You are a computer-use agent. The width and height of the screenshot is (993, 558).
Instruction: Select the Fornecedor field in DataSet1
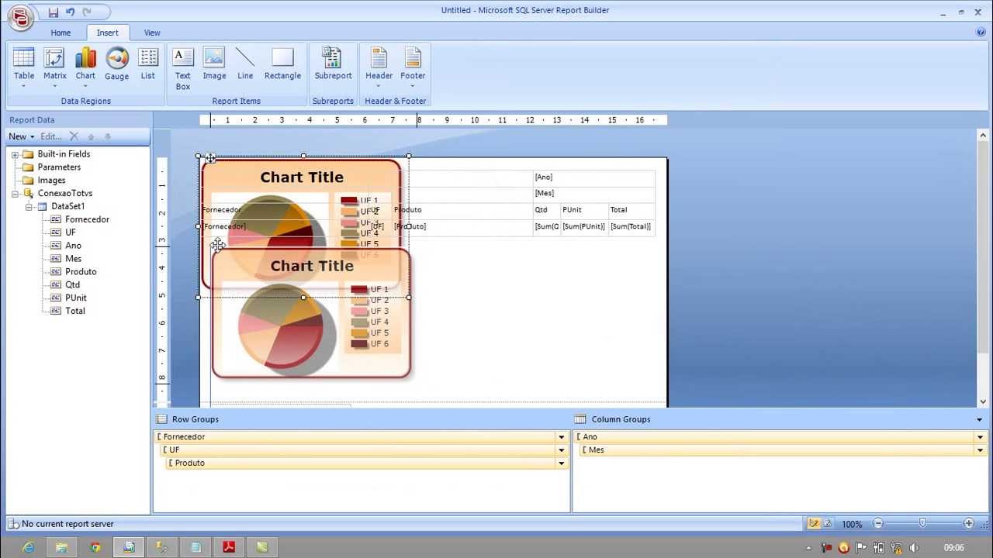[87, 219]
